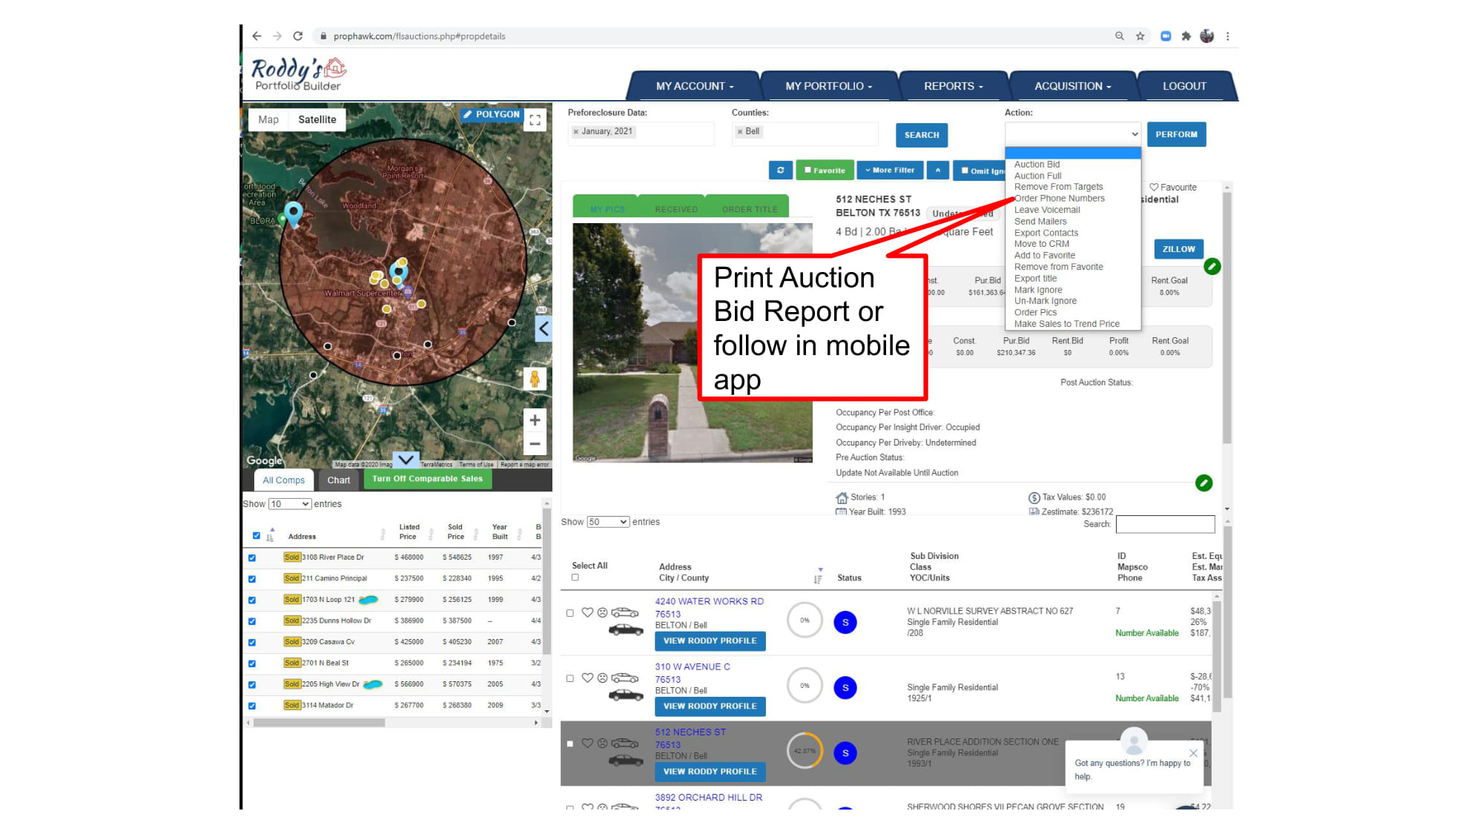The image size is (1483, 834).
Task: Click the blue map pin marker near Belton Lake
Action: click(x=294, y=214)
